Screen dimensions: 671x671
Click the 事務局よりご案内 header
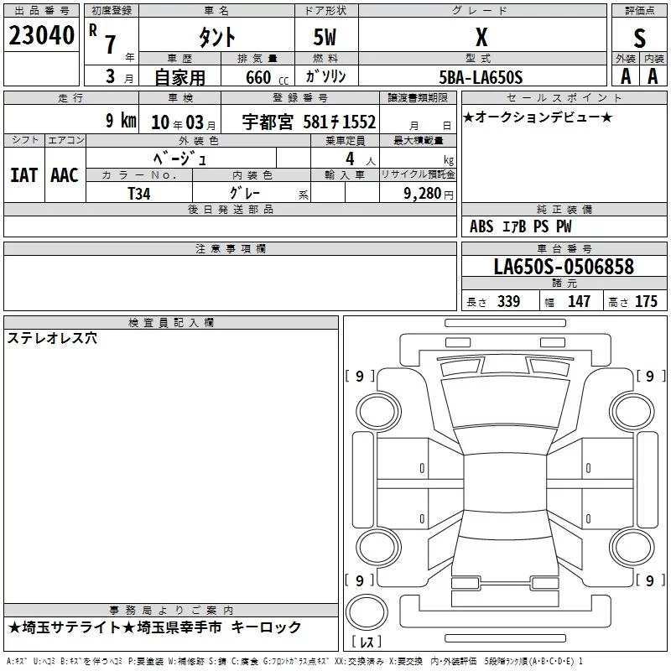[x=171, y=611]
